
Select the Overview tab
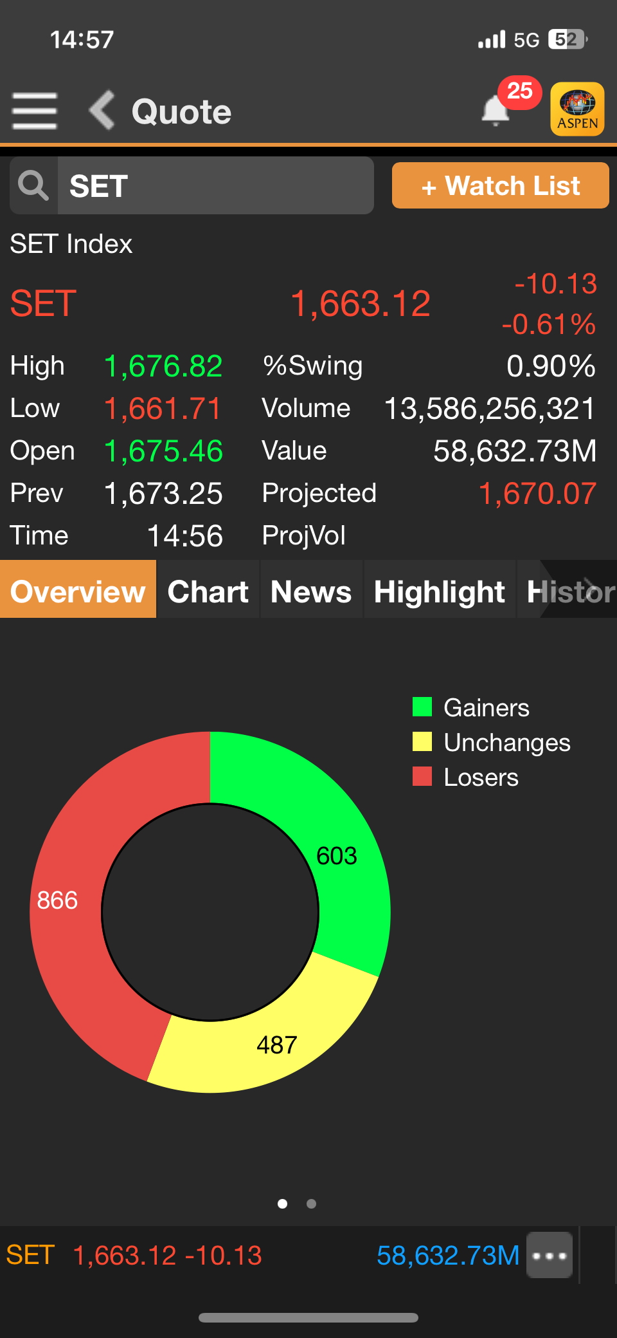[78, 589]
